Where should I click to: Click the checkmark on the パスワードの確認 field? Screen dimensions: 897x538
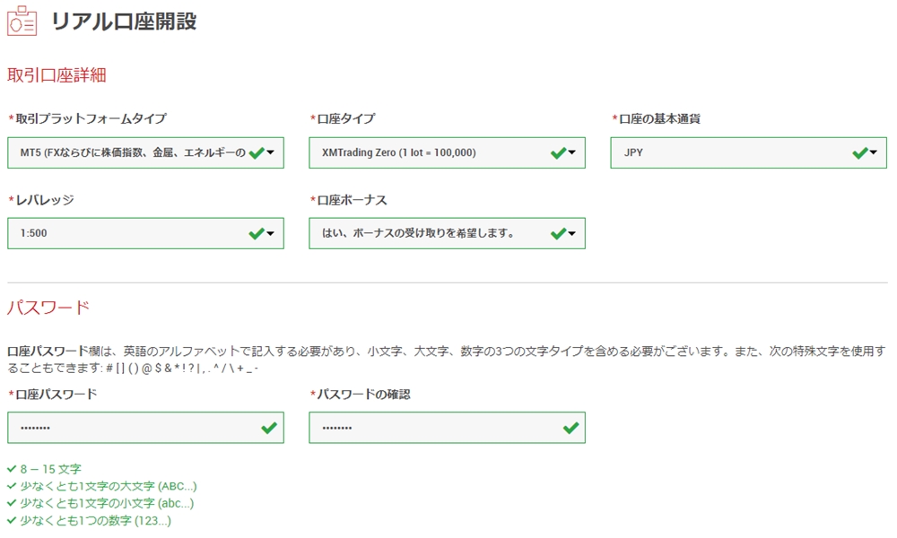tap(569, 427)
